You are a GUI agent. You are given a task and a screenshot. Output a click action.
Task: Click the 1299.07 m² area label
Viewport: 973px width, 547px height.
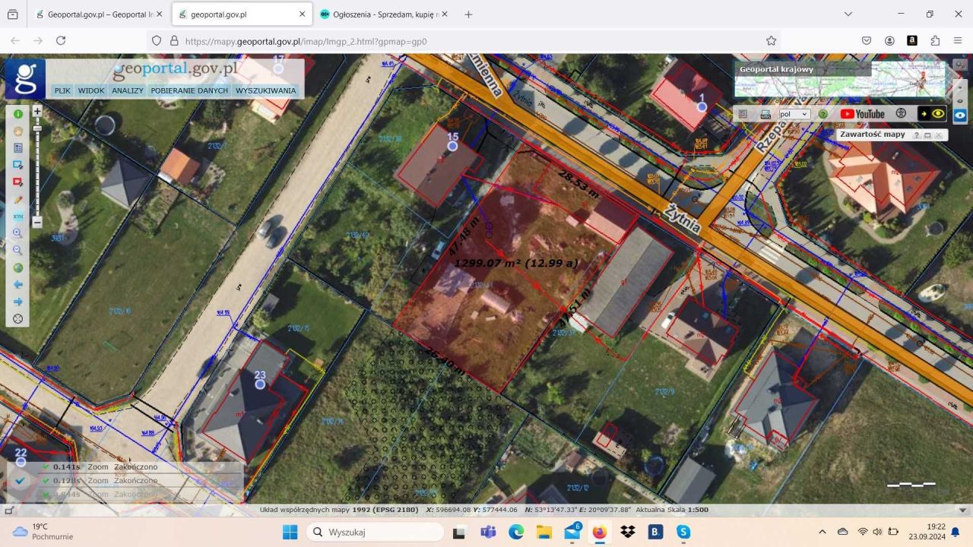[517, 263]
